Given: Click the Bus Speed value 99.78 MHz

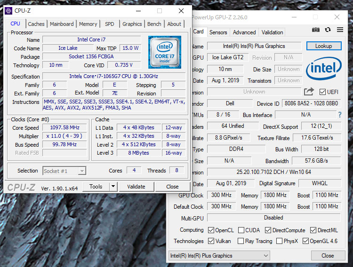Looking at the screenshot, I should [65, 144].
